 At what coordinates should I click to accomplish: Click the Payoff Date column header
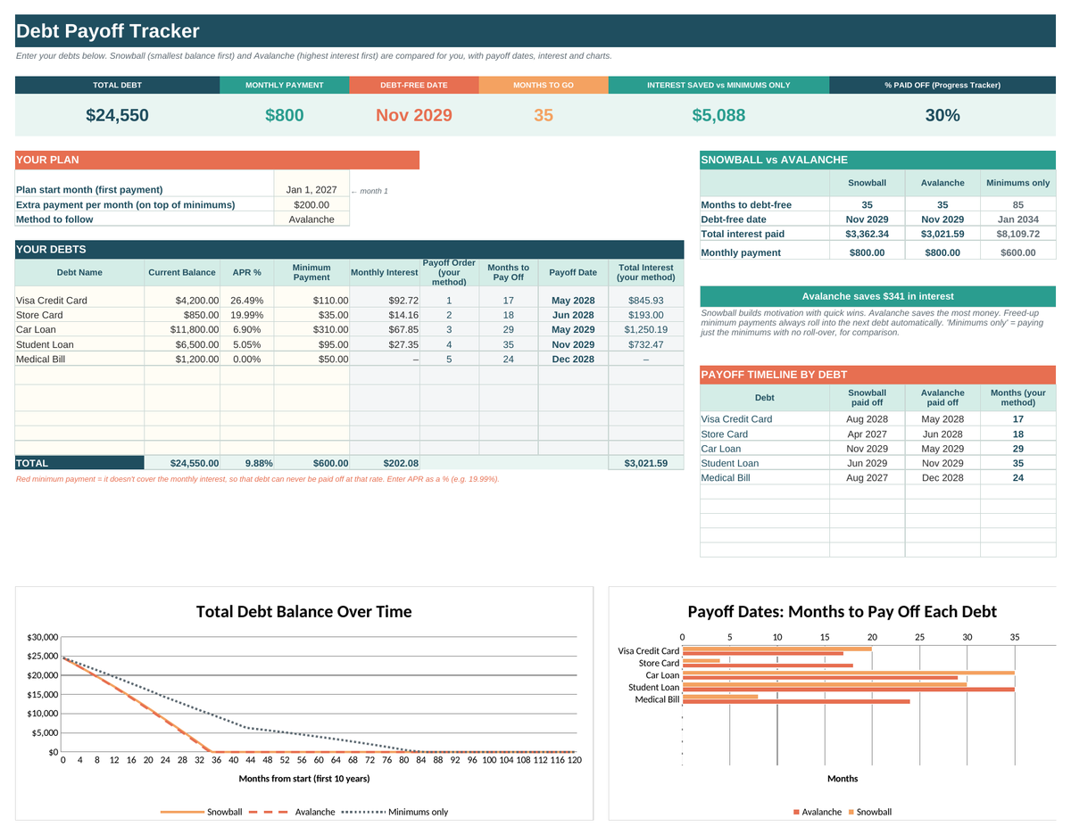pyautogui.click(x=573, y=273)
